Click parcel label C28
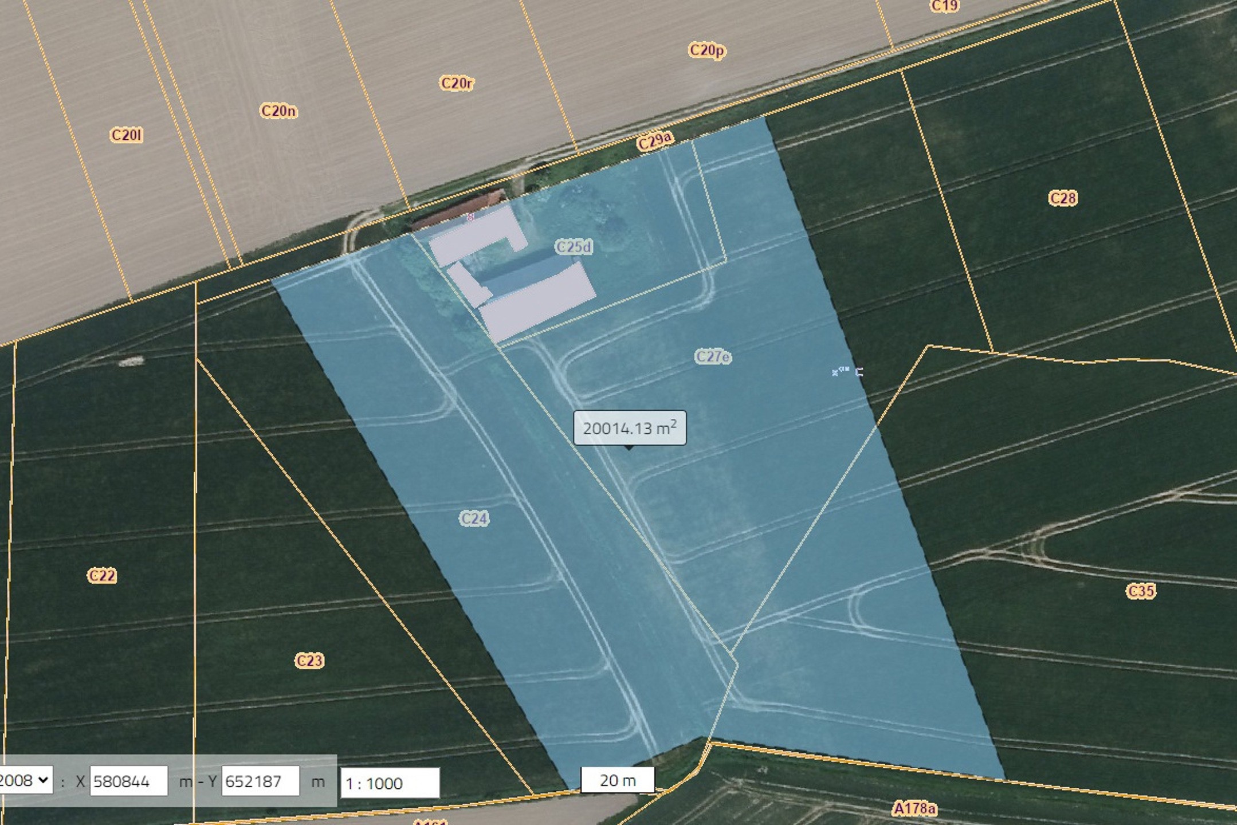The image size is (1237, 825). [x=1063, y=198]
